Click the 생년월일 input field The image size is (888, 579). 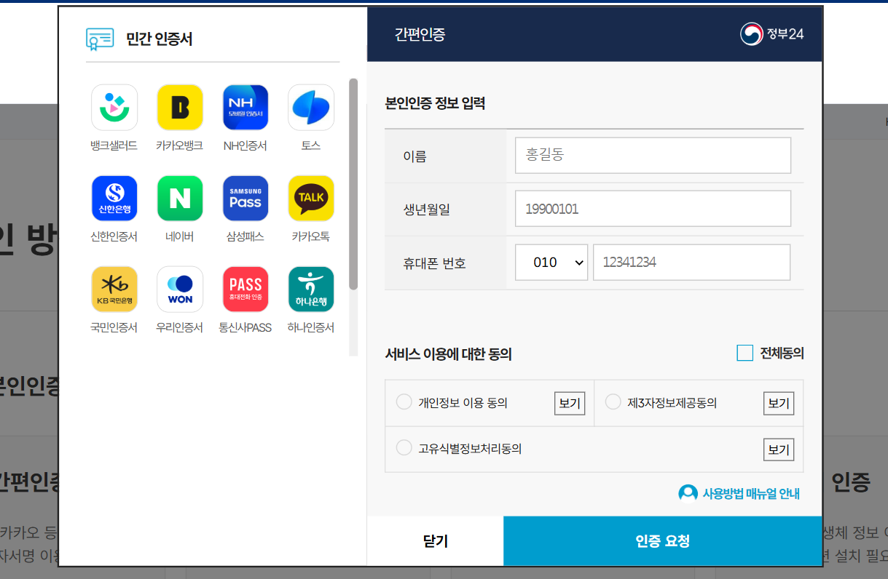(653, 209)
